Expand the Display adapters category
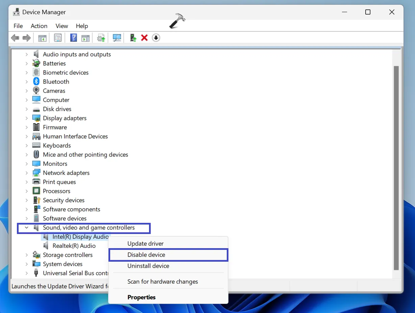Image resolution: width=415 pixels, height=313 pixels. point(27,118)
